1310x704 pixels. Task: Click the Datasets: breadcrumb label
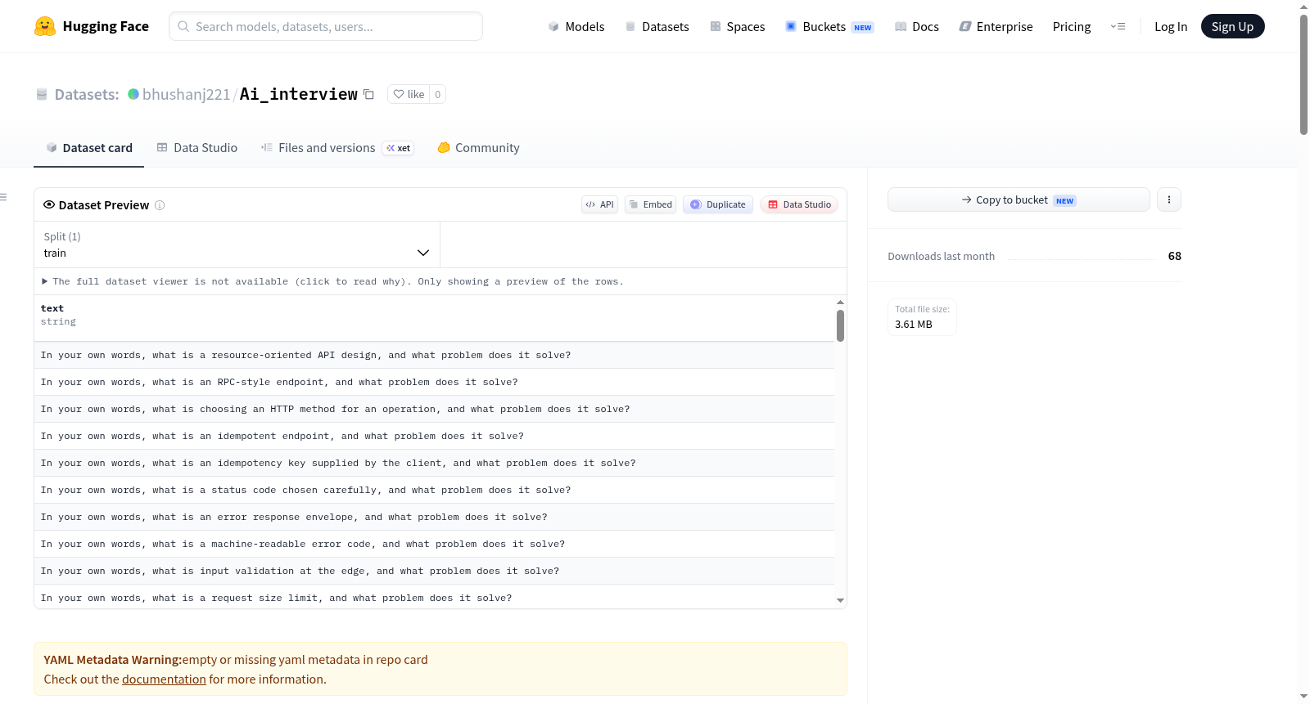pyautogui.click(x=87, y=94)
